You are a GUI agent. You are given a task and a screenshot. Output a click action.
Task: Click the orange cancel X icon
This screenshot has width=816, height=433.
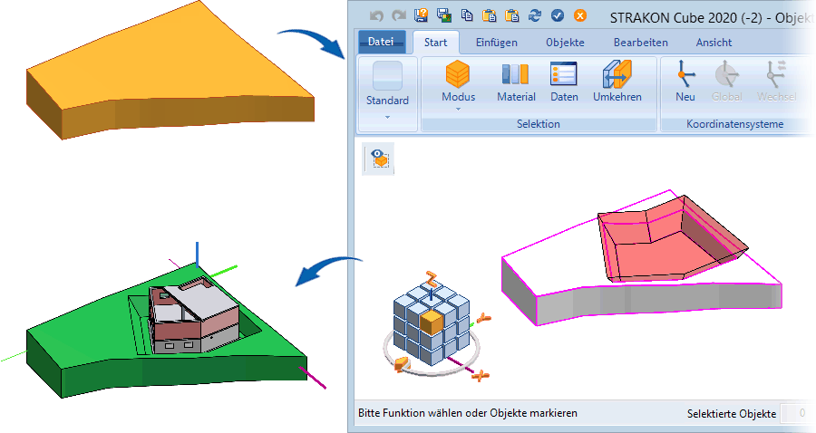580,15
